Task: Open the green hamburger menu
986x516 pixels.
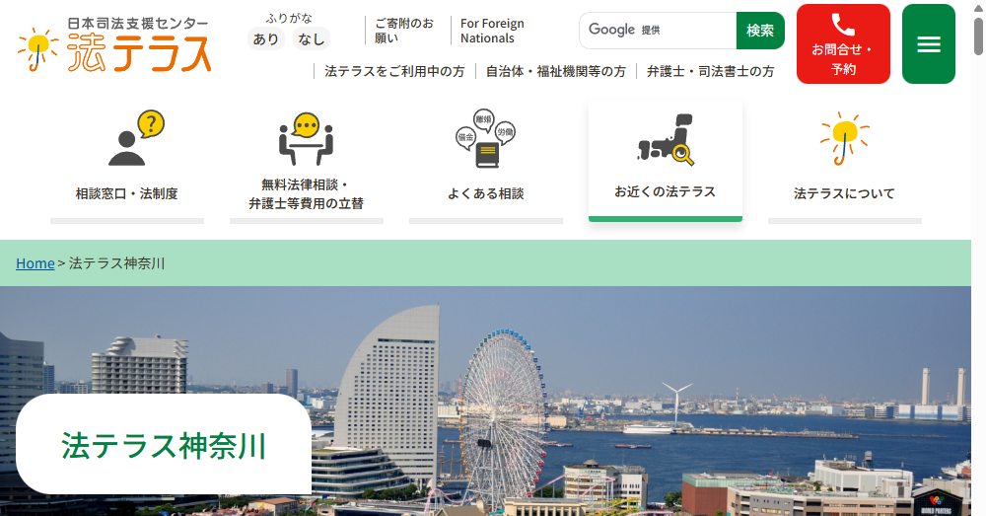Action: (928, 44)
